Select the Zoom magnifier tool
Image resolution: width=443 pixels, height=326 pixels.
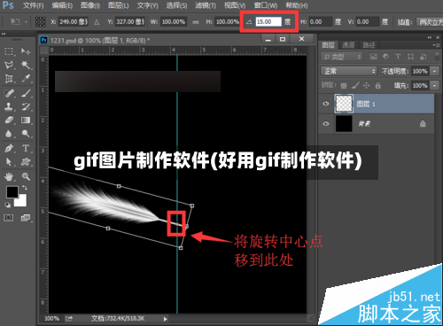pos(26,176)
